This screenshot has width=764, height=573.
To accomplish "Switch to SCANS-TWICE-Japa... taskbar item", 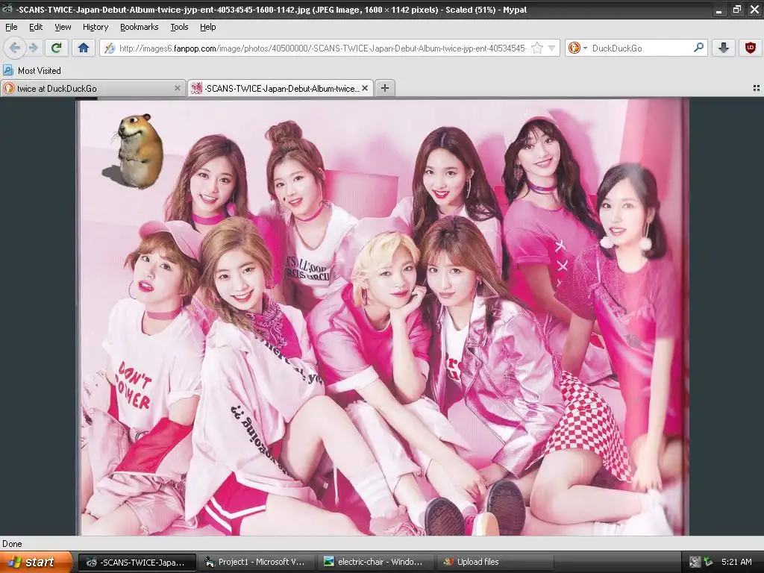I will pos(137,563).
